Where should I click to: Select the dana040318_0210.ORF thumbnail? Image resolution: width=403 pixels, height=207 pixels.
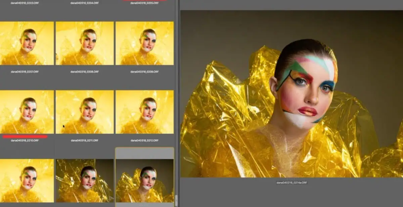point(27,112)
